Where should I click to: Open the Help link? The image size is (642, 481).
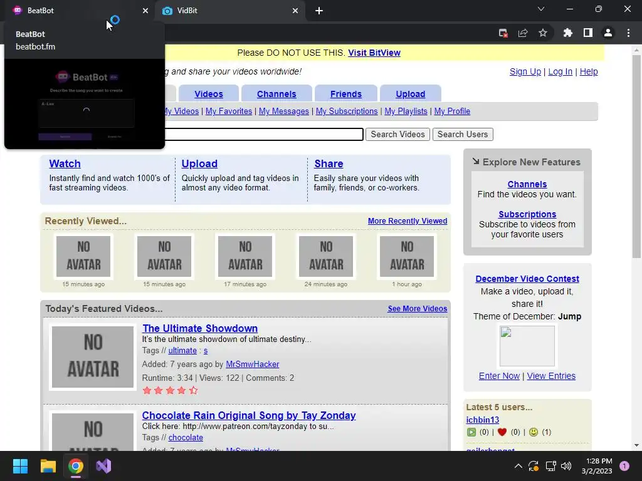(x=589, y=71)
